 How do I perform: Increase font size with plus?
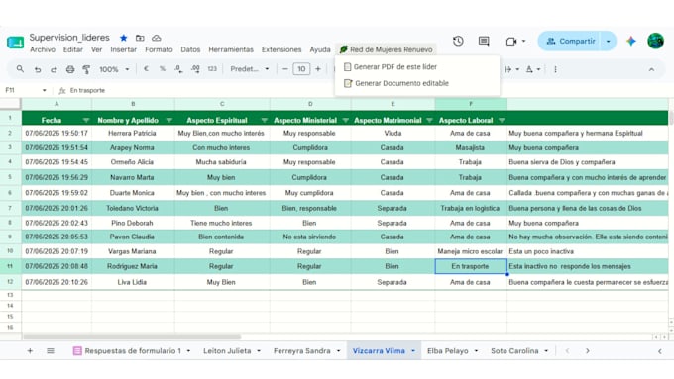point(318,68)
